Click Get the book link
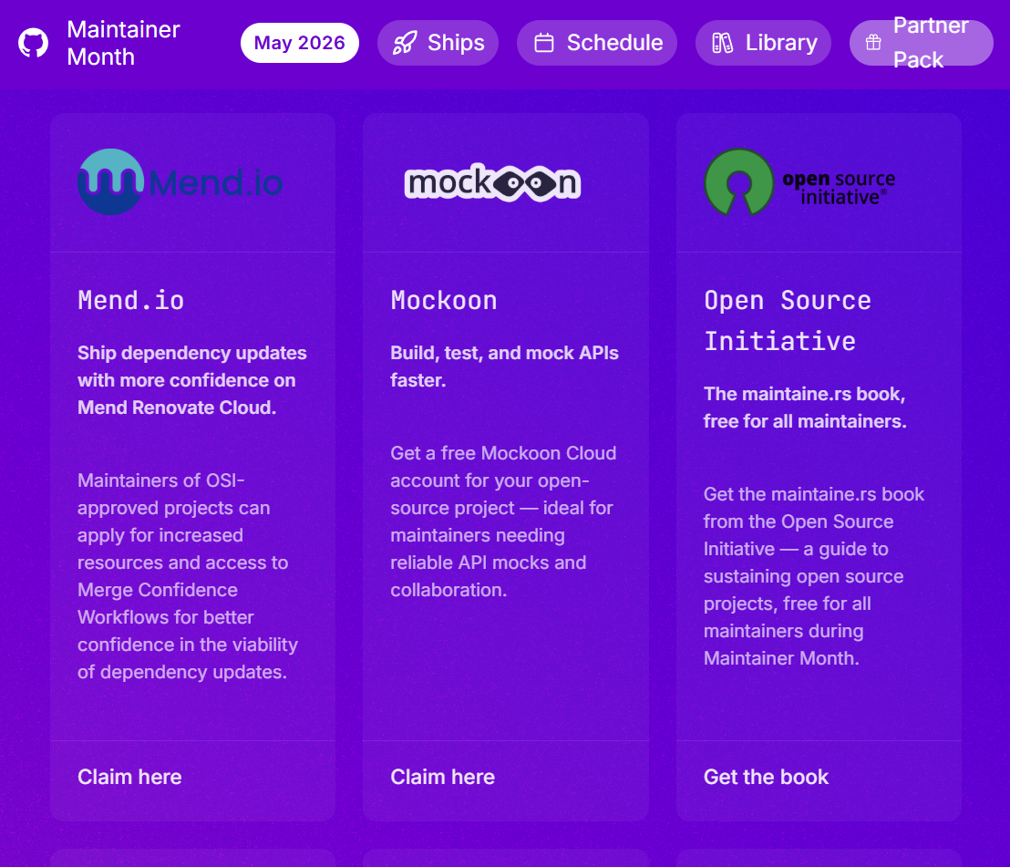The height and width of the screenshot is (867, 1010). 766,777
